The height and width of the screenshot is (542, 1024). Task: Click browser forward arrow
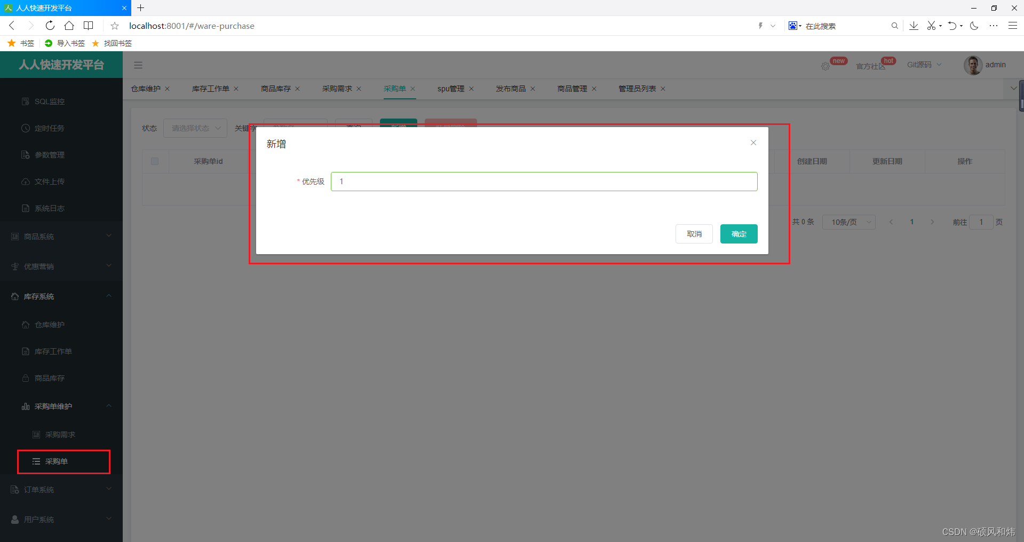30,26
